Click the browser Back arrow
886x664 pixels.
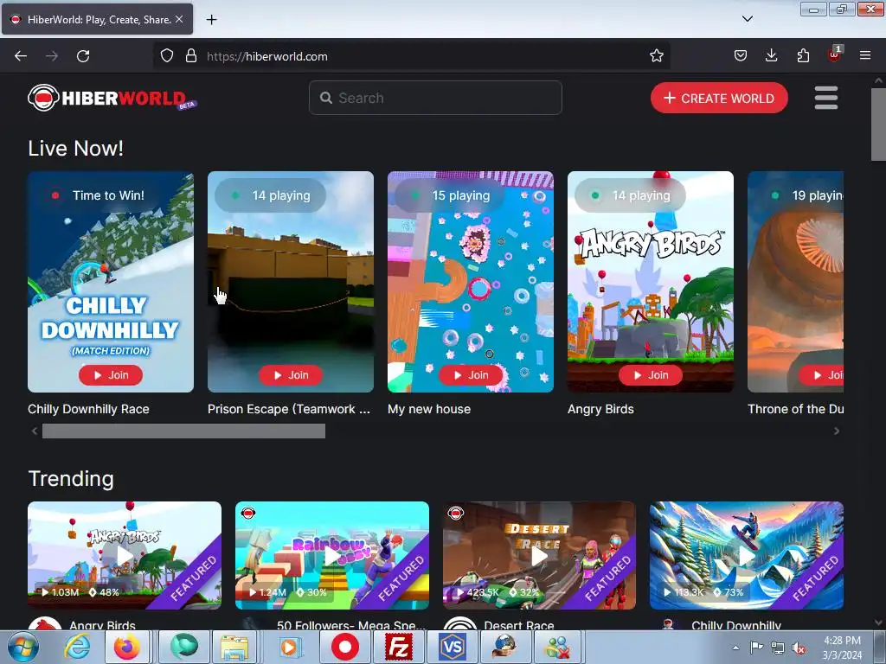[x=21, y=56]
